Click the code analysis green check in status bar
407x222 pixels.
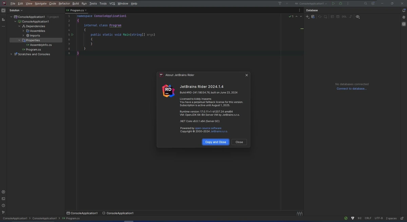pos(346,218)
